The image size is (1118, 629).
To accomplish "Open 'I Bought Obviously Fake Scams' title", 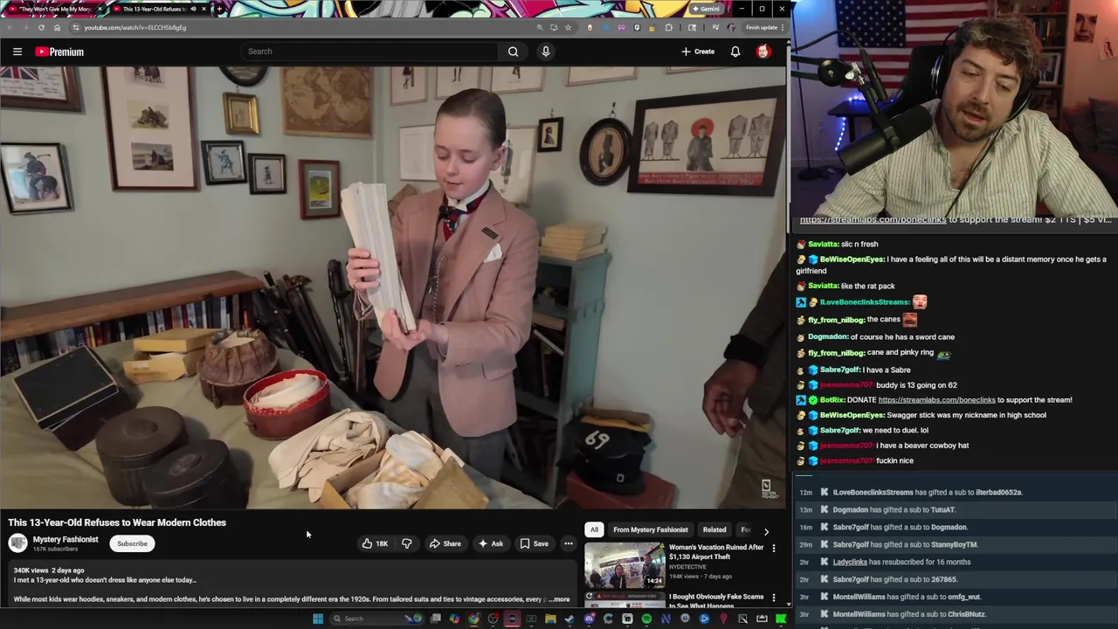I will 716,601.
